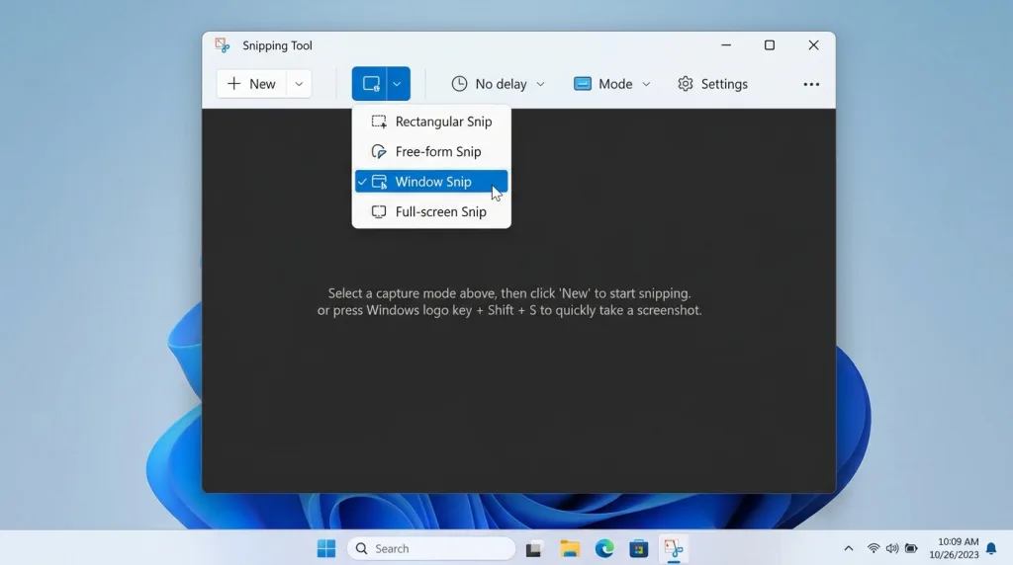This screenshot has height=565, width=1013.
Task: Launch Microsoft Edge from the taskbar
Action: tap(604, 549)
